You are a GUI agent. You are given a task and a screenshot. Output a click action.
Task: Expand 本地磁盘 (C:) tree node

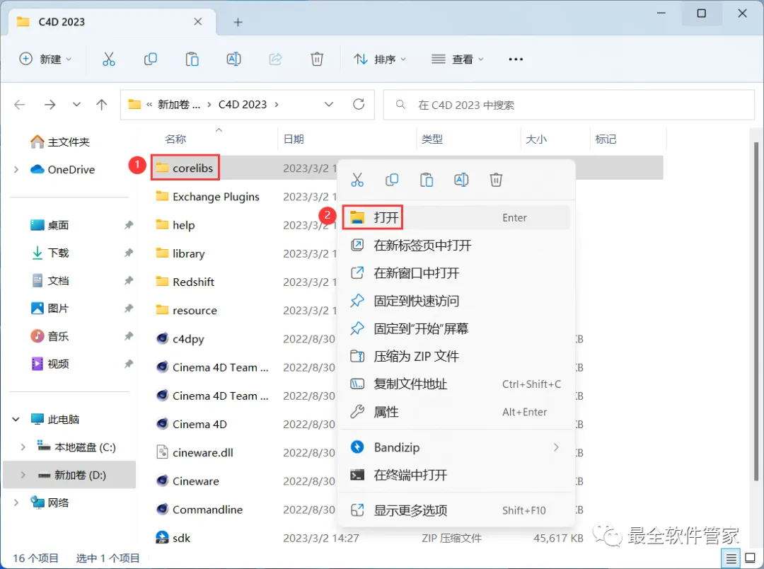(x=23, y=447)
